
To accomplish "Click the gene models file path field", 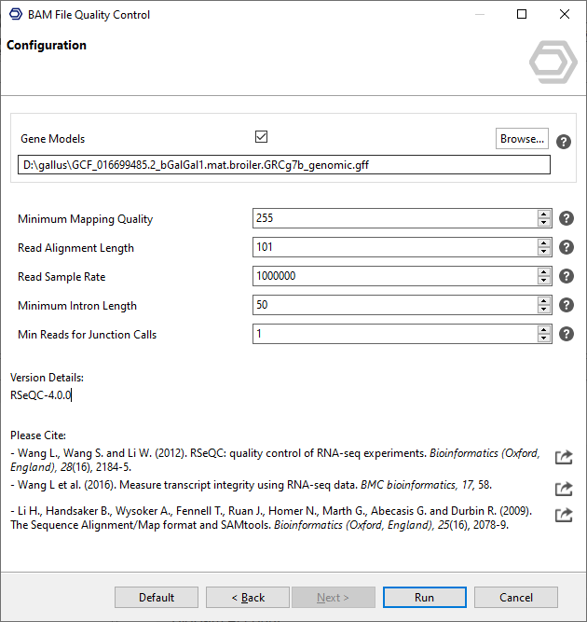I will (284, 165).
